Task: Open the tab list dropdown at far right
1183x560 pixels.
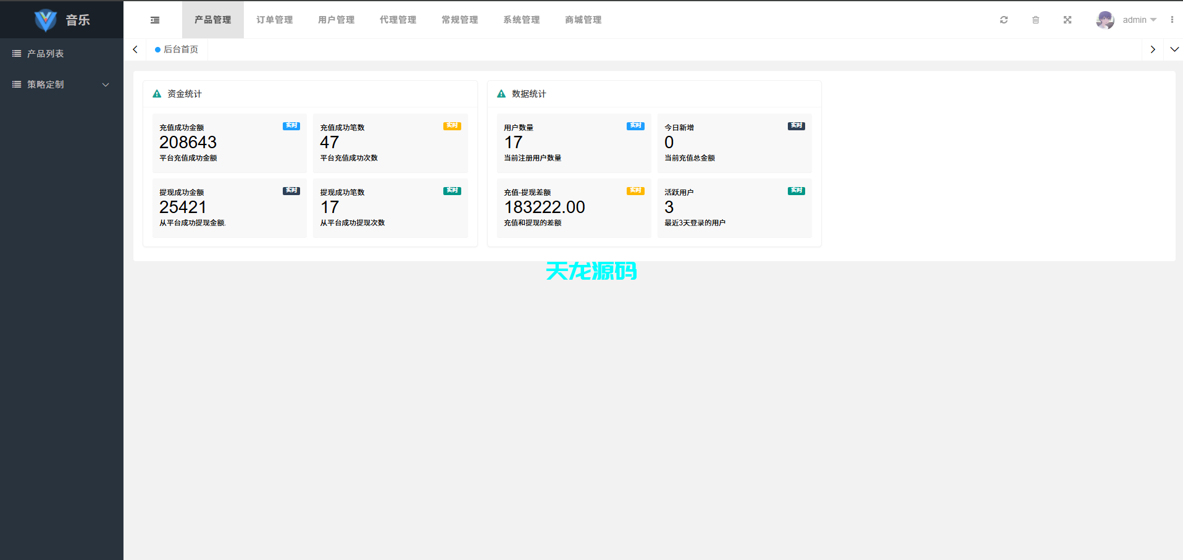Action: [x=1174, y=49]
